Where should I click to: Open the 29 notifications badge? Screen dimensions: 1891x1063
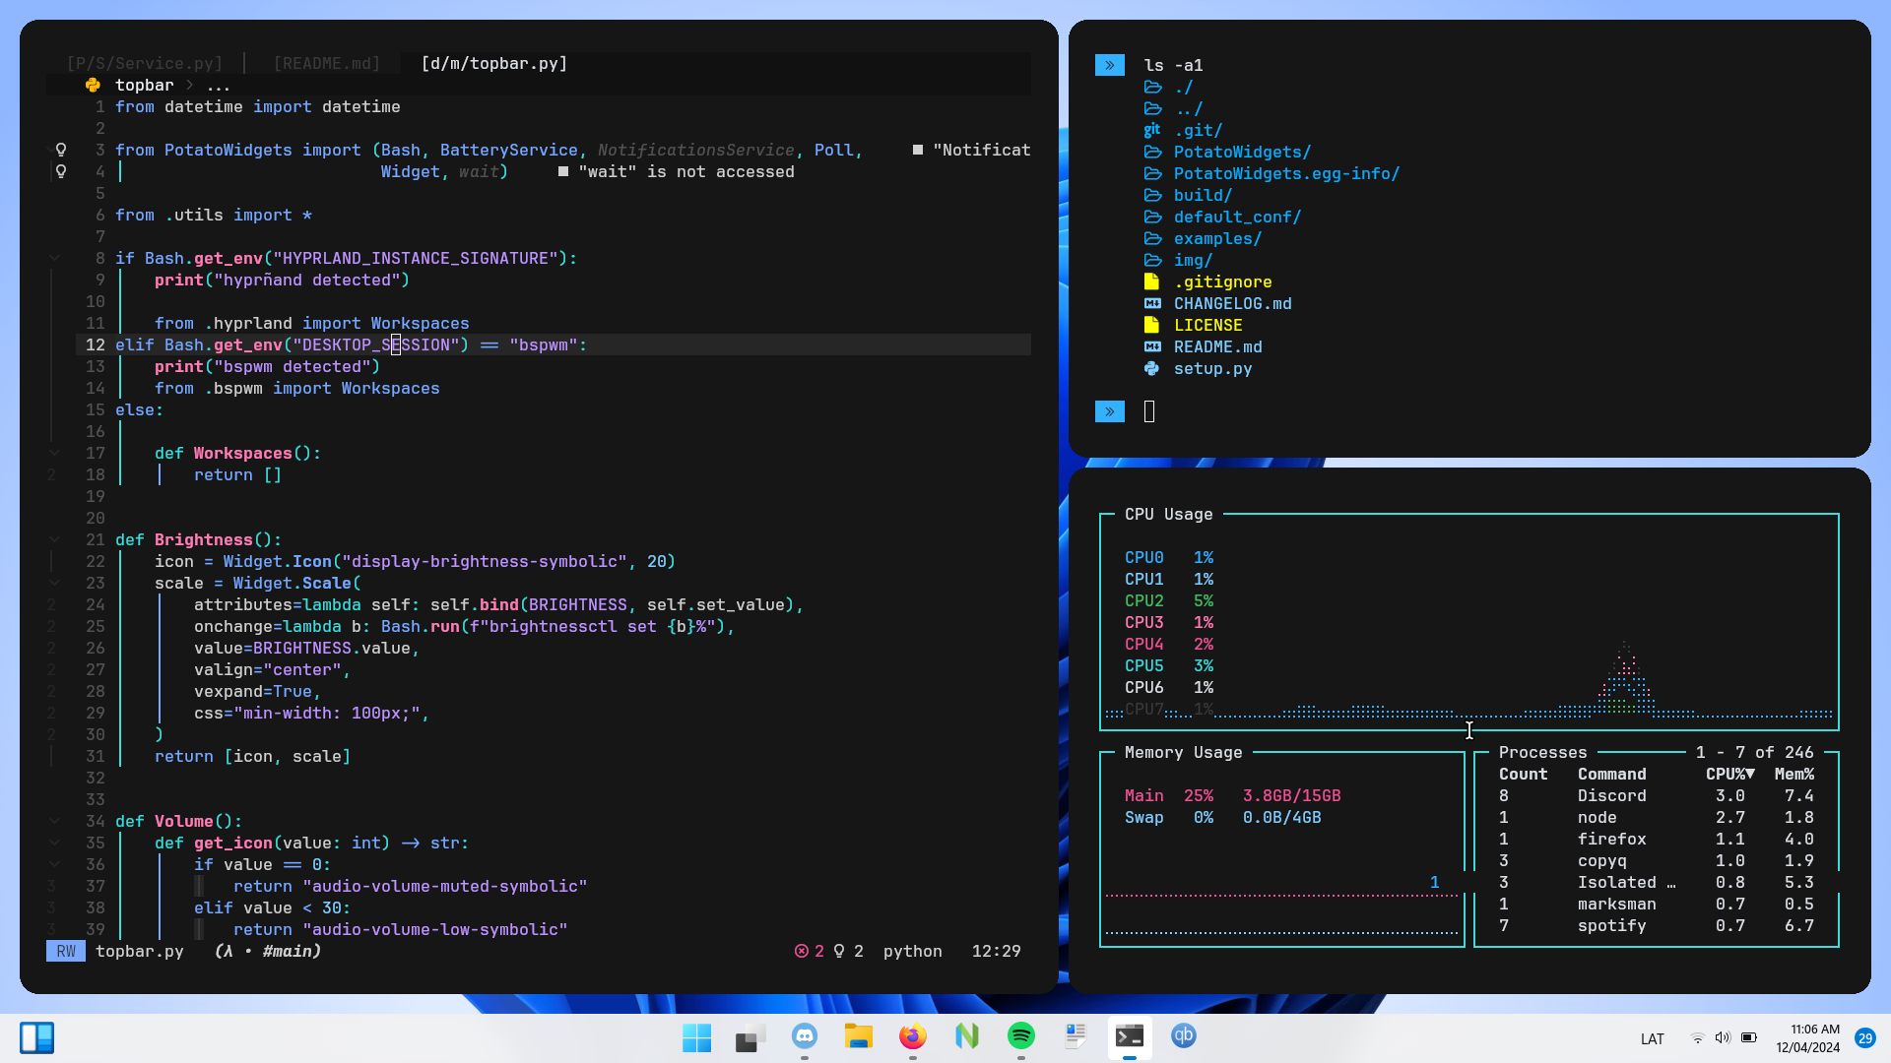click(1864, 1038)
